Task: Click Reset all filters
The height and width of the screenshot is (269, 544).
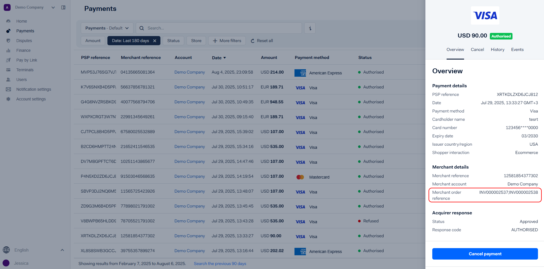Action: click(x=262, y=41)
